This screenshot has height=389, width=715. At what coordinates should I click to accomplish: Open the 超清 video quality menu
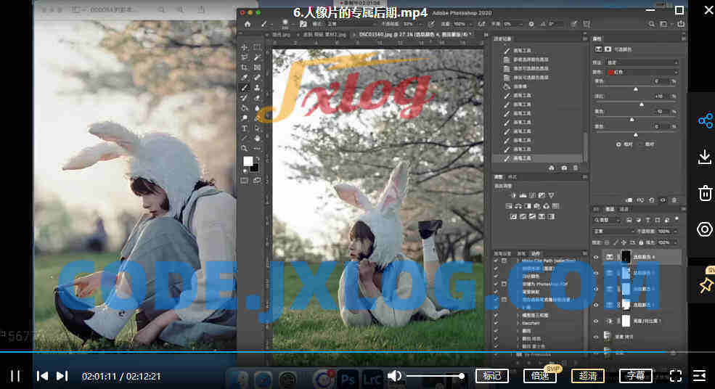click(587, 375)
